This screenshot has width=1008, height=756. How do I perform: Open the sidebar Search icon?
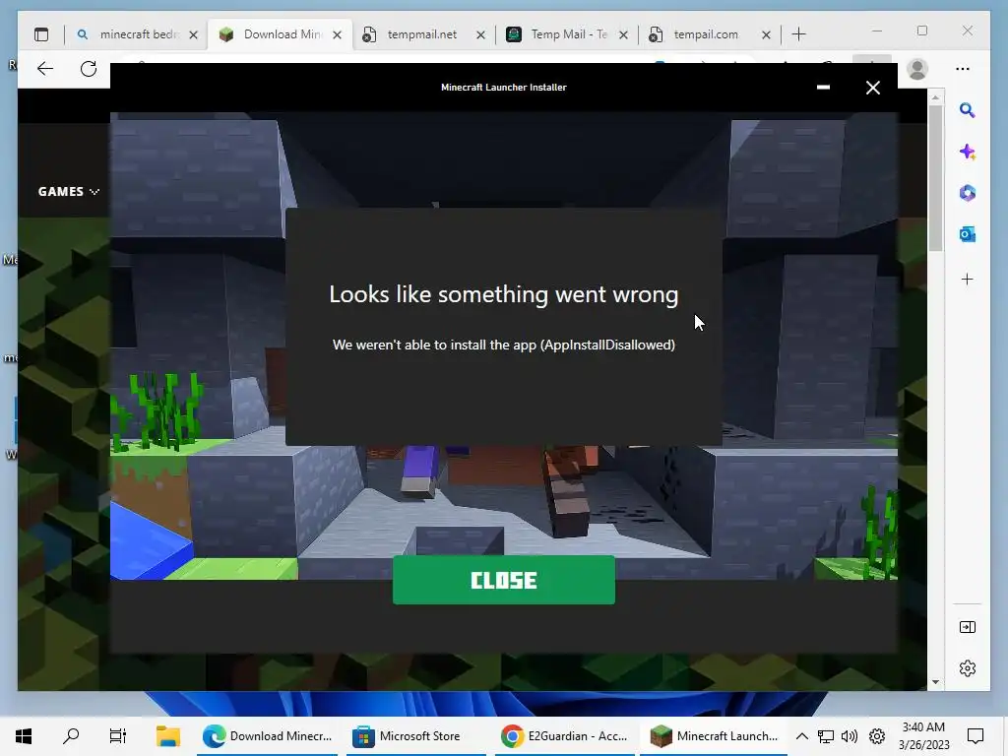[x=967, y=110]
